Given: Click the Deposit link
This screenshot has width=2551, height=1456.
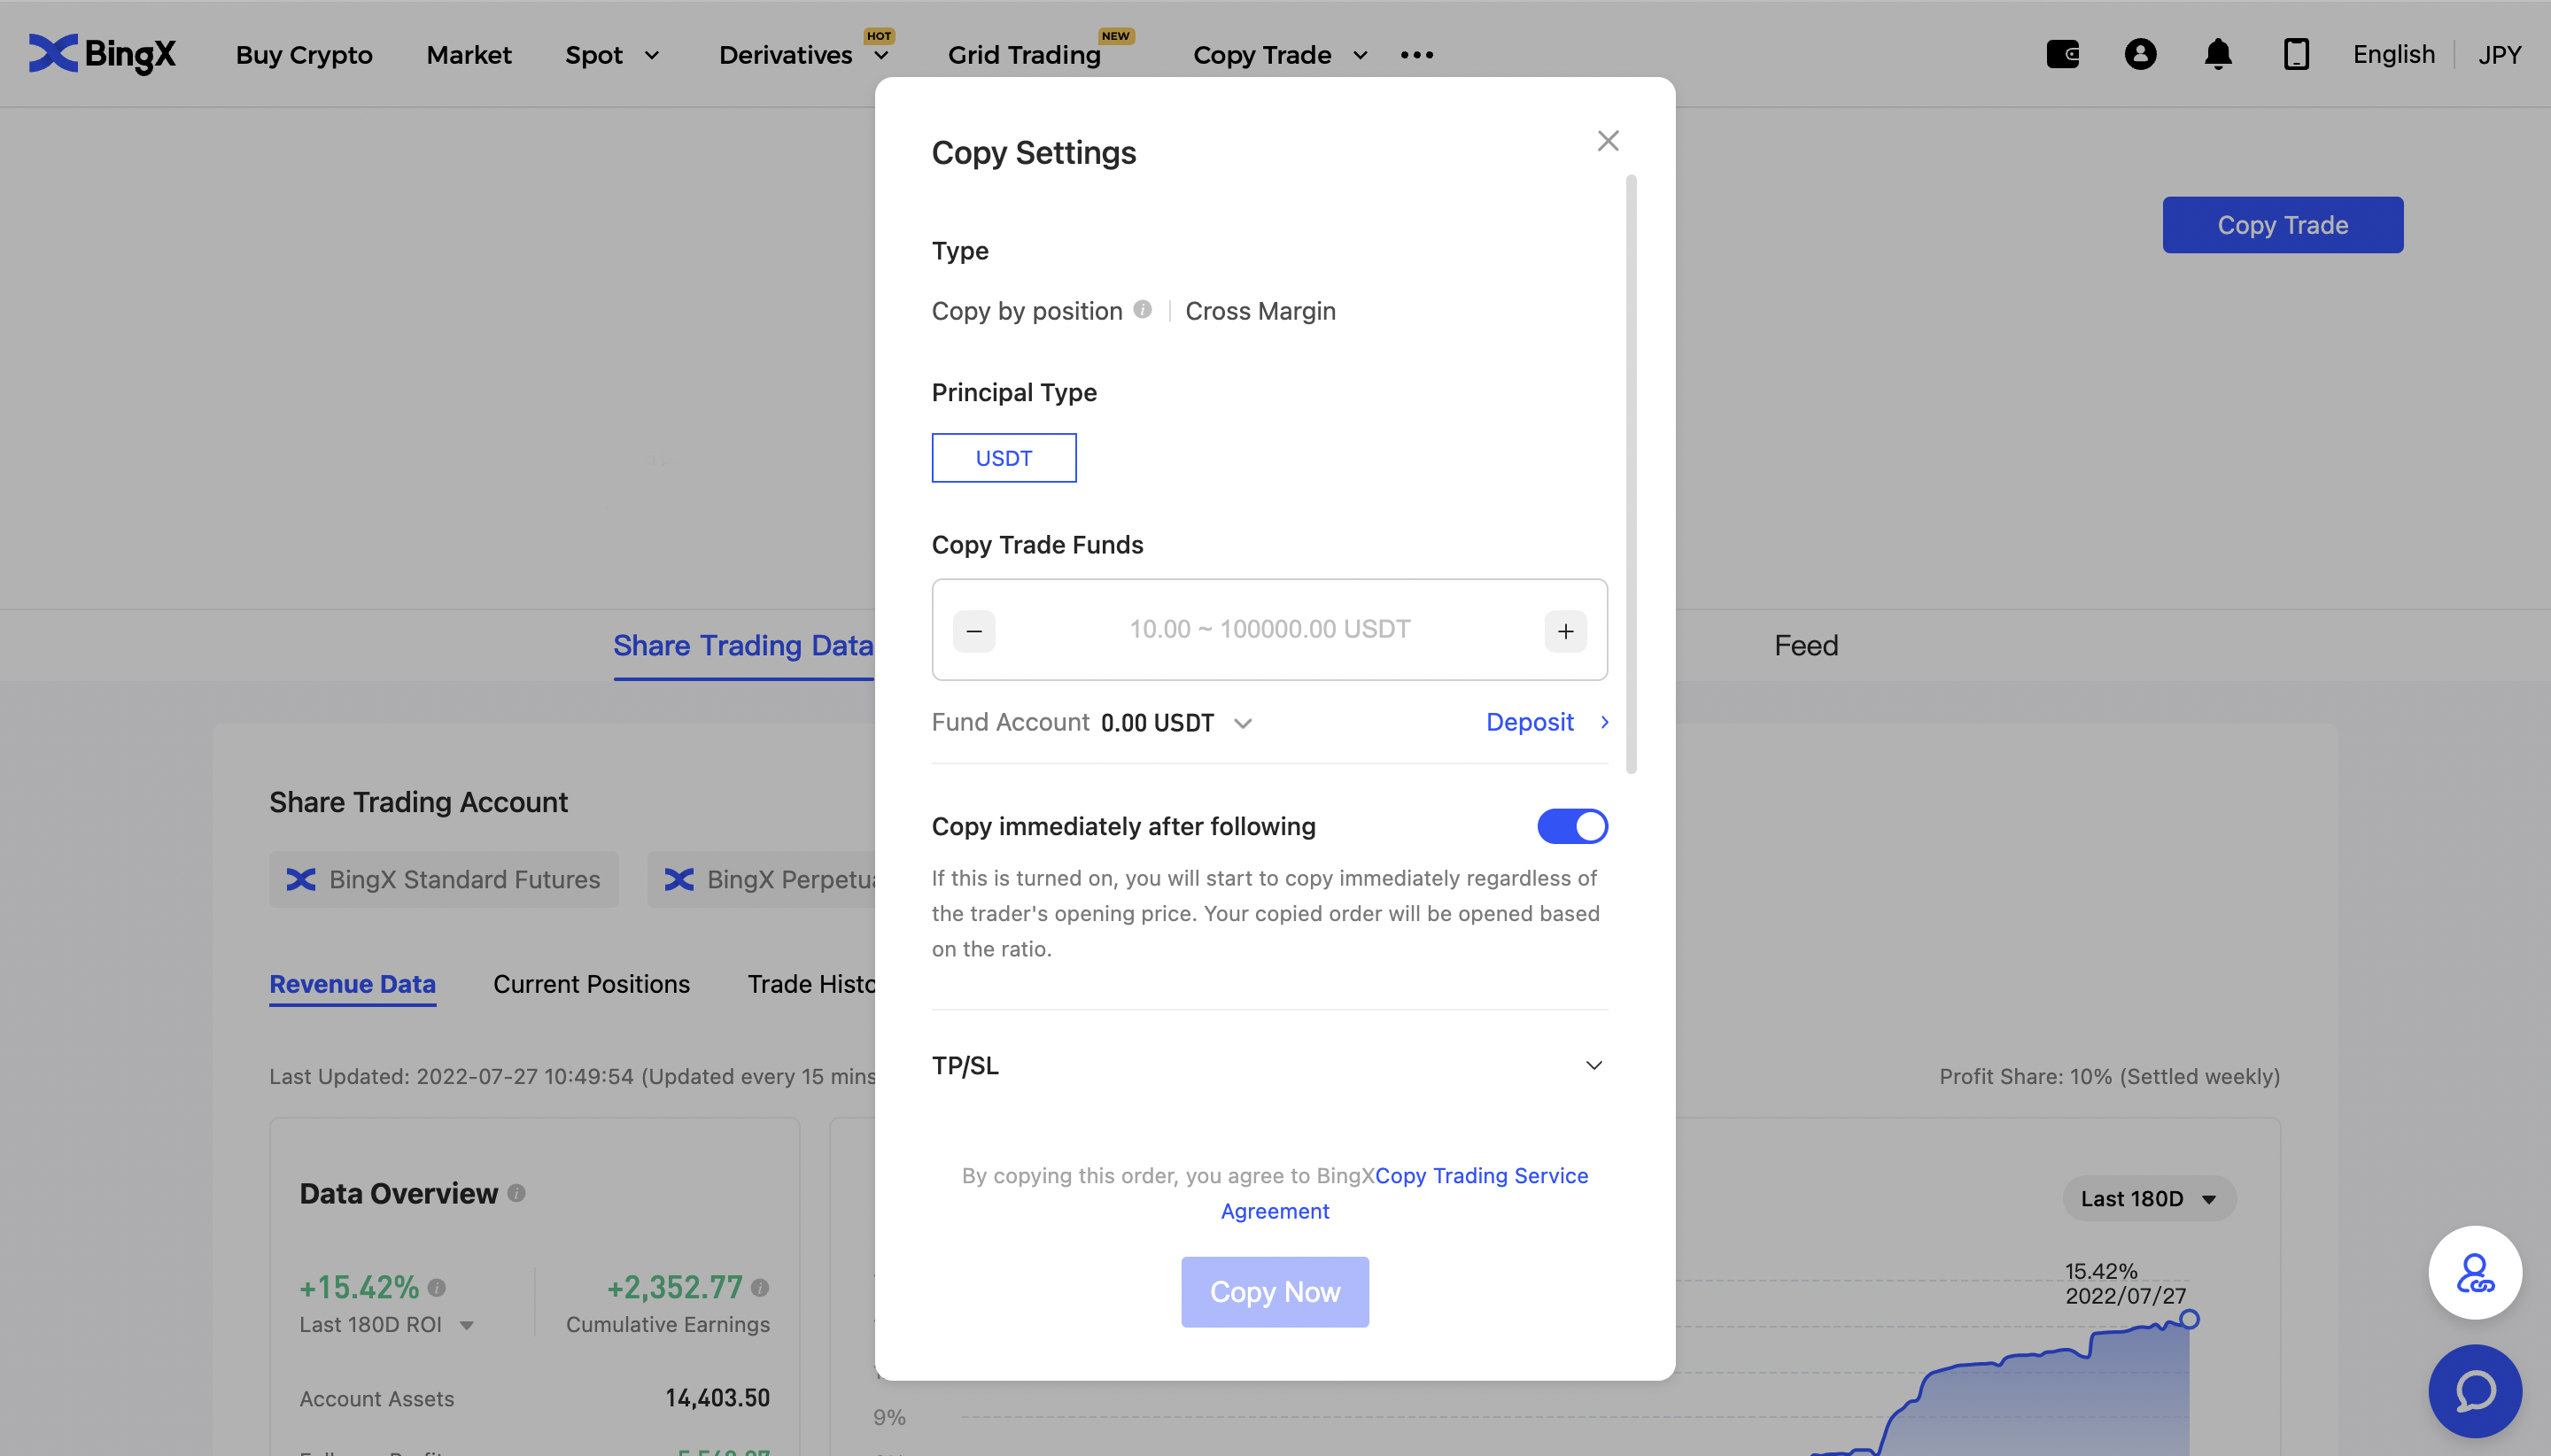Looking at the screenshot, I should [1530, 722].
